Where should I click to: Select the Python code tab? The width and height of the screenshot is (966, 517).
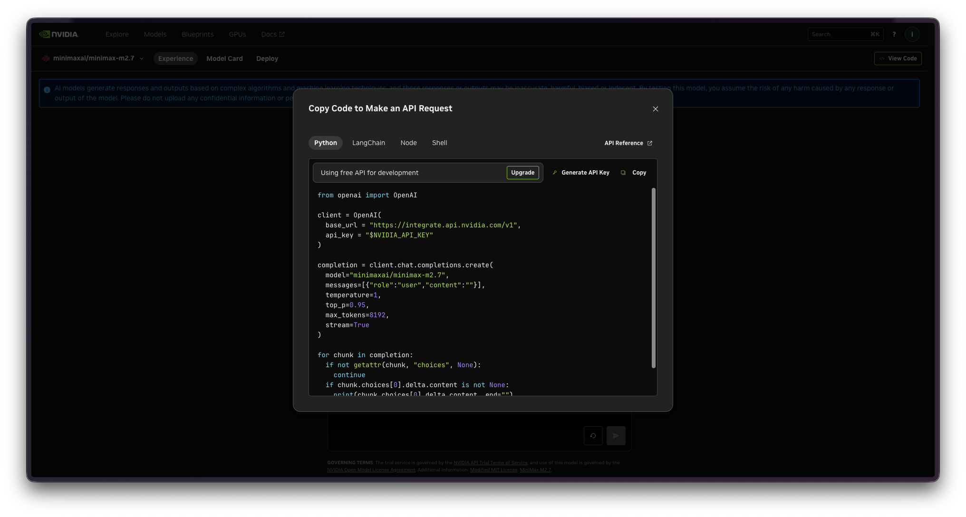326,143
